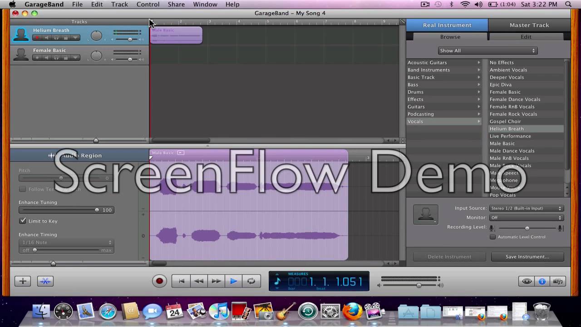Screen dimensions: 581x327
Task: Click the Save Instrument button
Action: pyautogui.click(x=527, y=257)
